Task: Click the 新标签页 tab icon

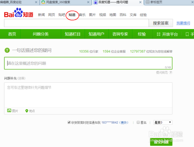Action: click(x=147, y=2)
